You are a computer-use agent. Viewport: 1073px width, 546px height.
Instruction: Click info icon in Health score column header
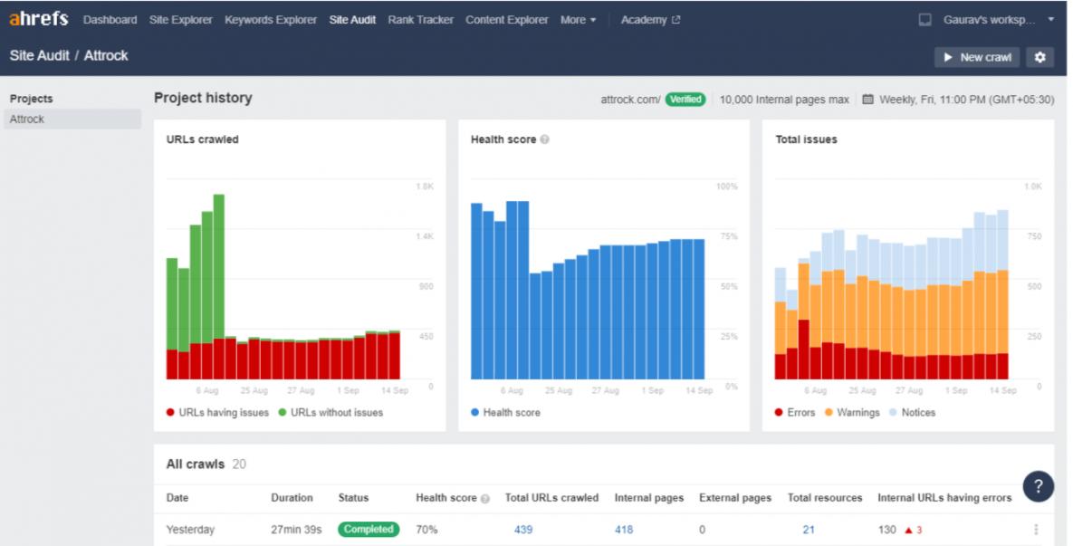point(485,498)
